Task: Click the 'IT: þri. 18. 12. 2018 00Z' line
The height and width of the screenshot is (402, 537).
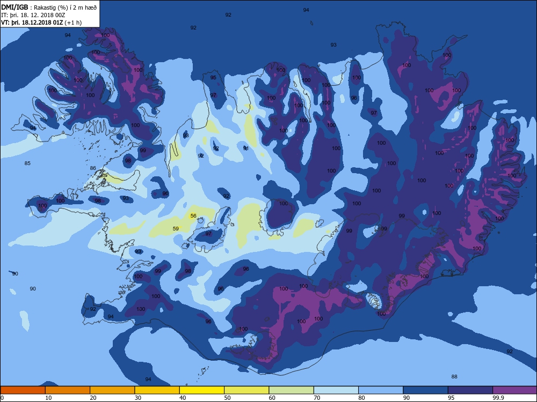Action: [33, 15]
